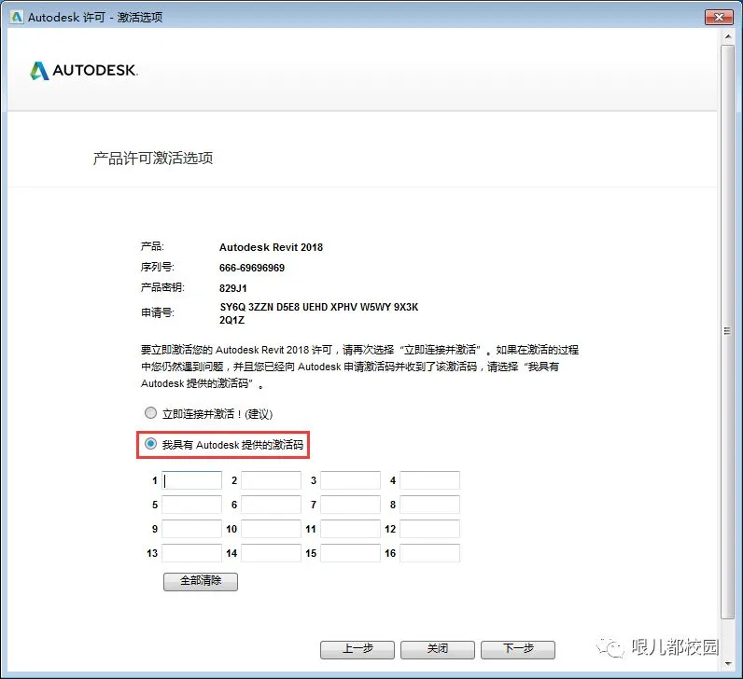The width and height of the screenshot is (743, 679).
Task: Click the scrollbar down arrow
Action: (x=728, y=664)
